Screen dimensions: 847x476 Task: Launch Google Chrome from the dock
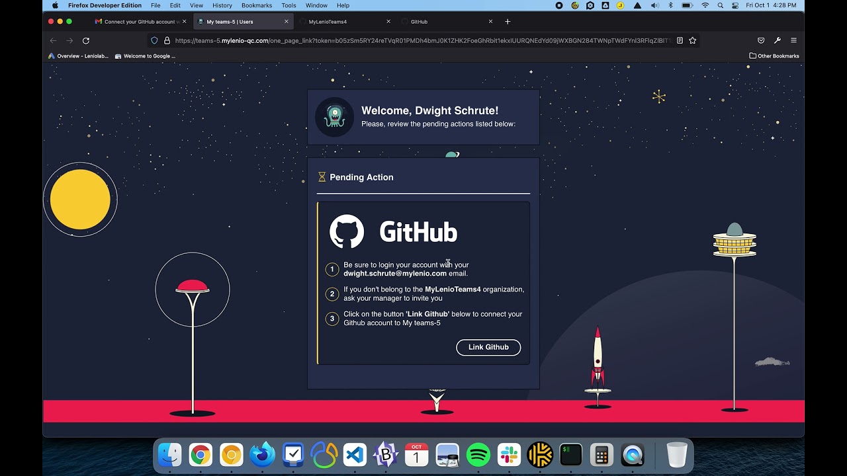pyautogui.click(x=201, y=455)
